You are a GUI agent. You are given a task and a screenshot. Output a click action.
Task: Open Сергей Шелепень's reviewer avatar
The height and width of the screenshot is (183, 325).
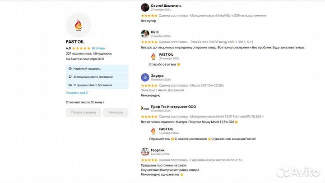pyautogui.click(x=145, y=8)
